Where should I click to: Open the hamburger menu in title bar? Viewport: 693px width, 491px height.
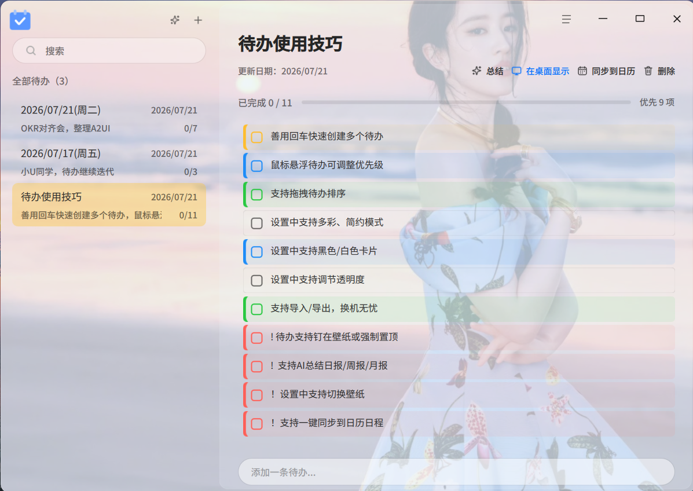pyautogui.click(x=566, y=19)
